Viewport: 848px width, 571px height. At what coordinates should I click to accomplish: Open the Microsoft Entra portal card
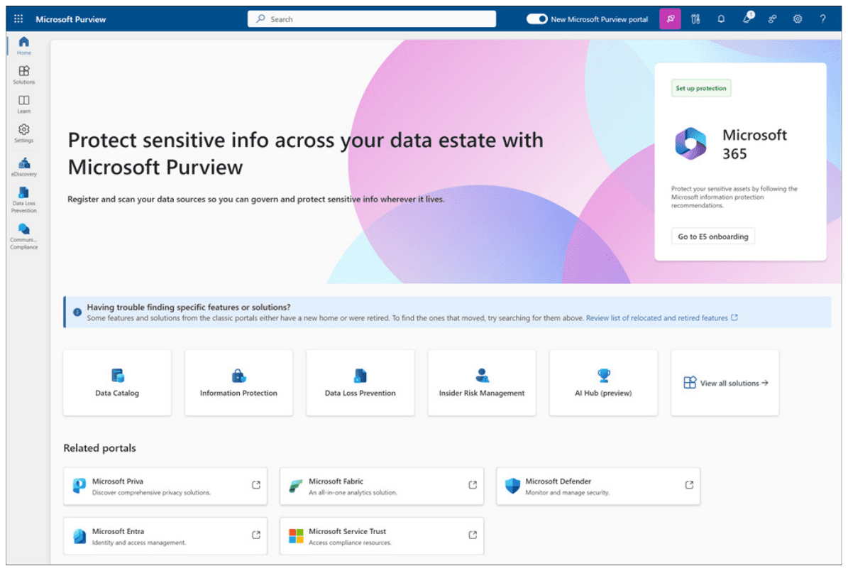click(x=165, y=535)
